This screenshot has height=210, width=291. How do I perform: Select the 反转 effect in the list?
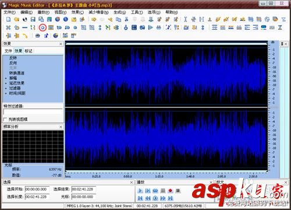[13, 58]
